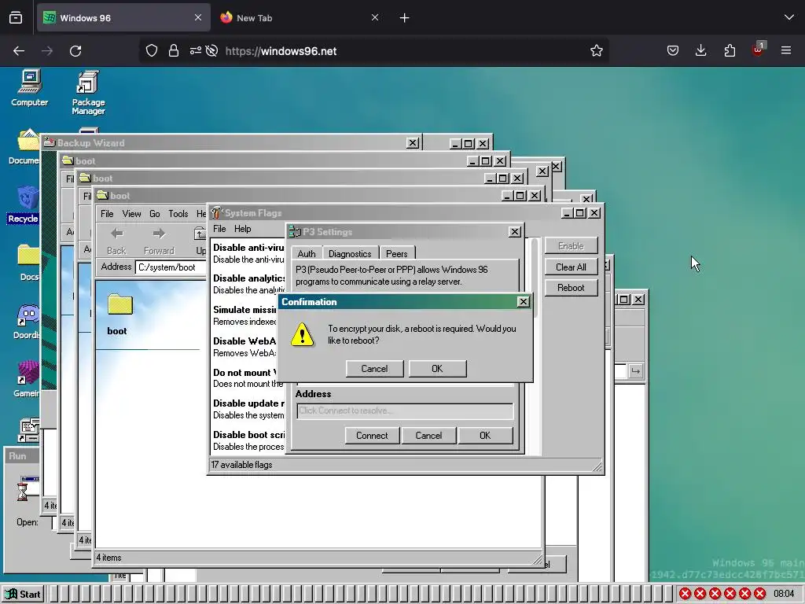Screen dimensions: 805x604
Task: Click Clear All in System Flags
Action: pos(571,267)
